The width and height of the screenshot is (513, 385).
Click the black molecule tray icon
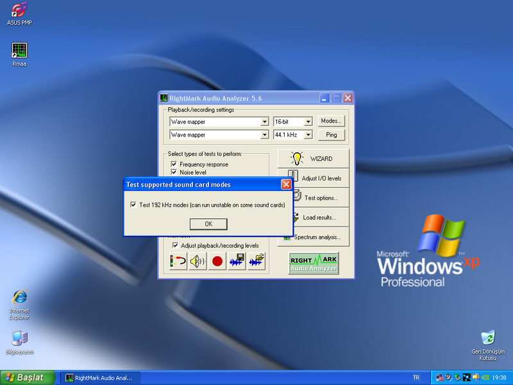(467, 378)
